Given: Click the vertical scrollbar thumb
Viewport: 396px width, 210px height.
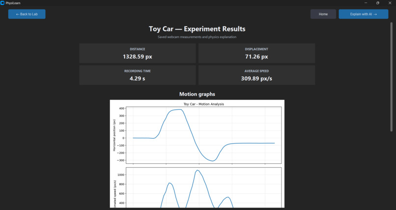Looking at the screenshot, I should coord(392,77).
